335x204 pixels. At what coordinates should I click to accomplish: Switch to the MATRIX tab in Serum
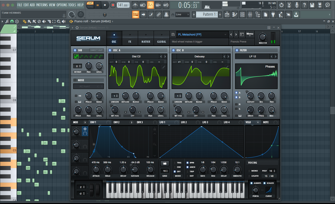click(x=146, y=38)
